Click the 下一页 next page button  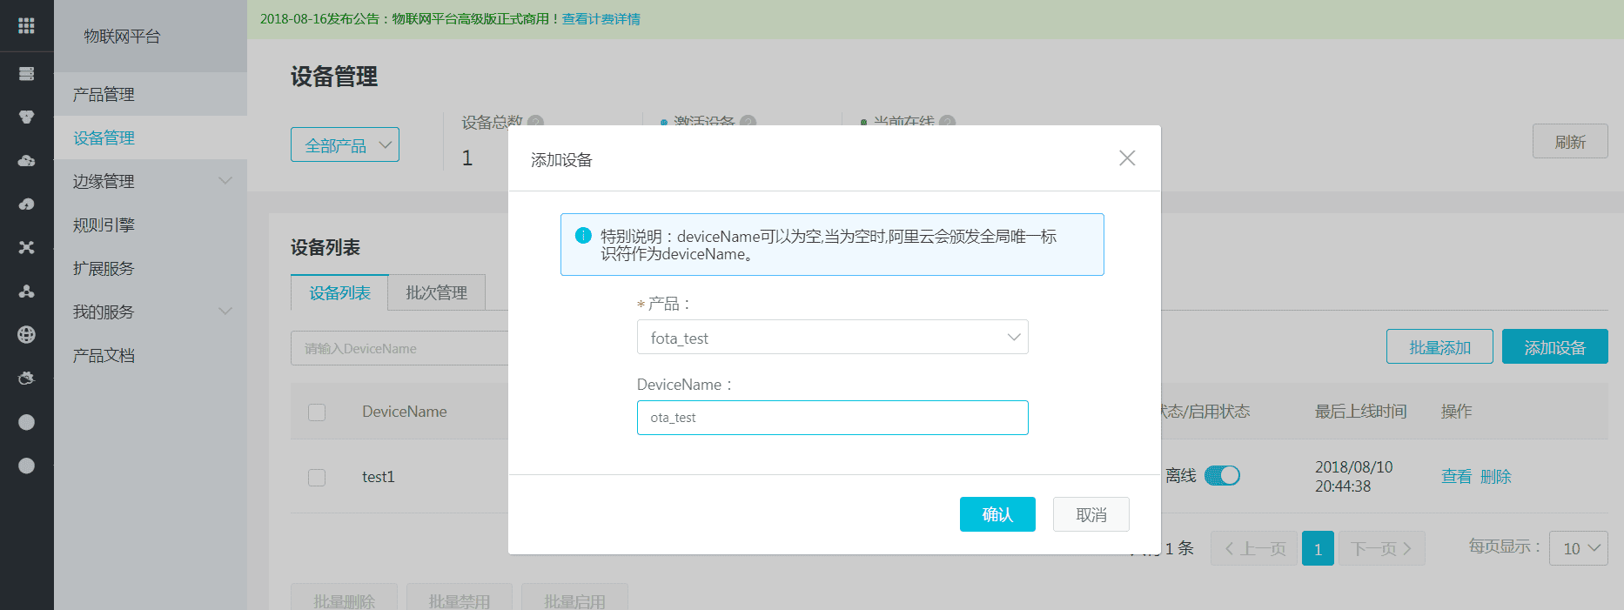pyautogui.click(x=1381, y=548)
